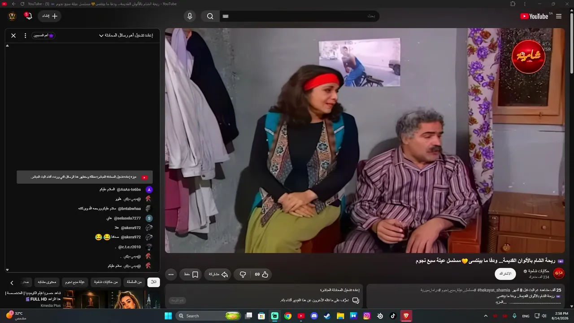Click the page scrollbar down arrow
Image resolution: width=574 pixels, height=323 pixels.
[571, 306]
